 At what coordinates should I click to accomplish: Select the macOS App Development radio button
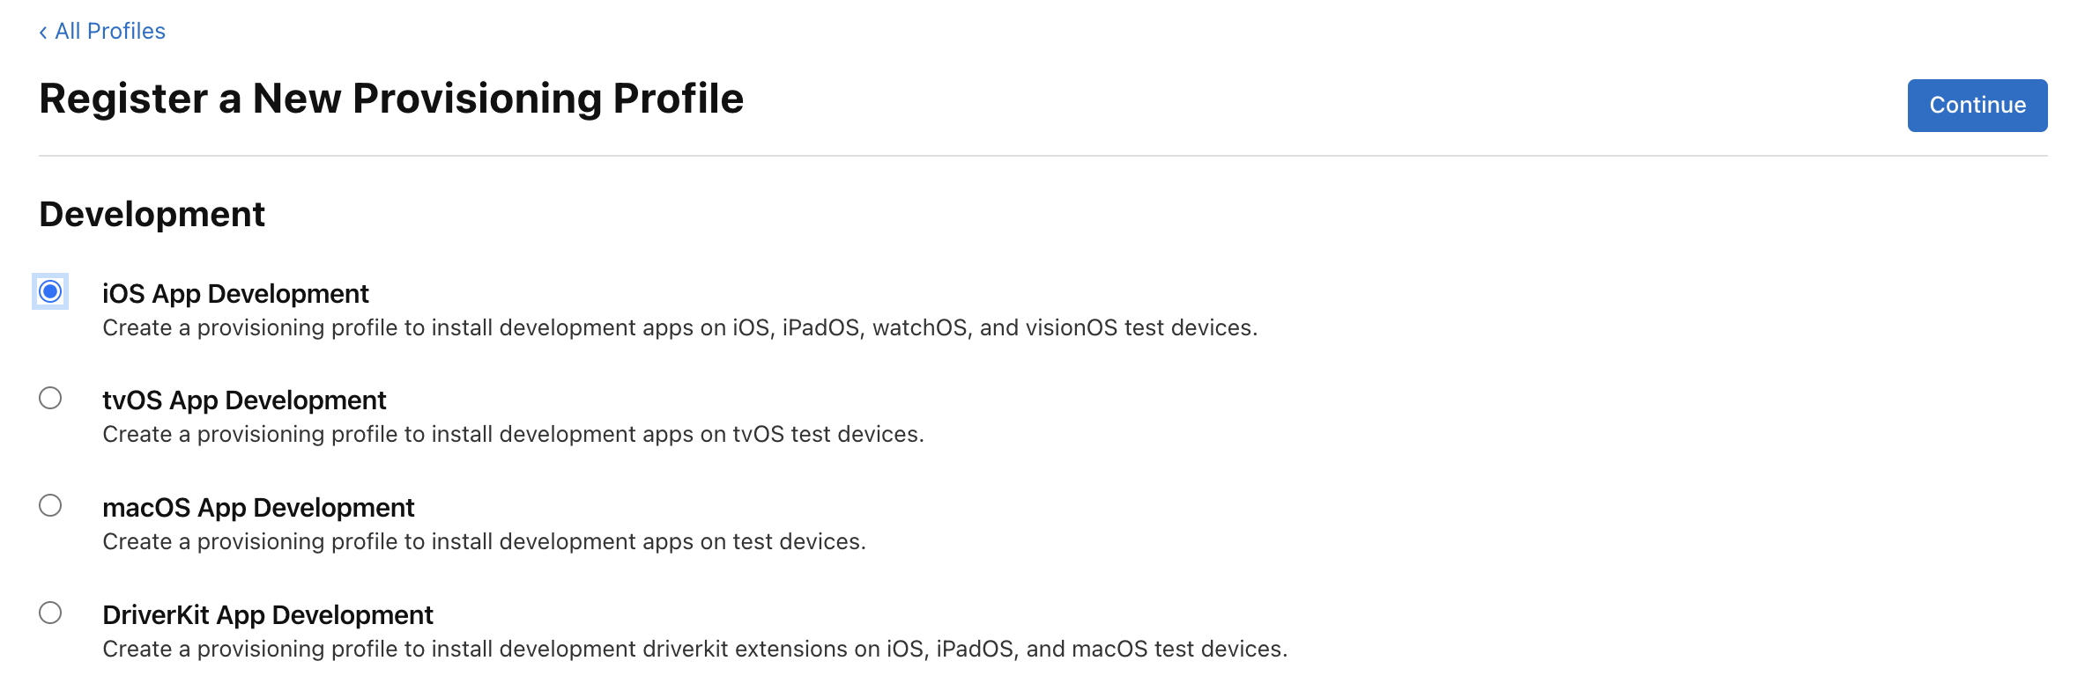click(50, 505)
